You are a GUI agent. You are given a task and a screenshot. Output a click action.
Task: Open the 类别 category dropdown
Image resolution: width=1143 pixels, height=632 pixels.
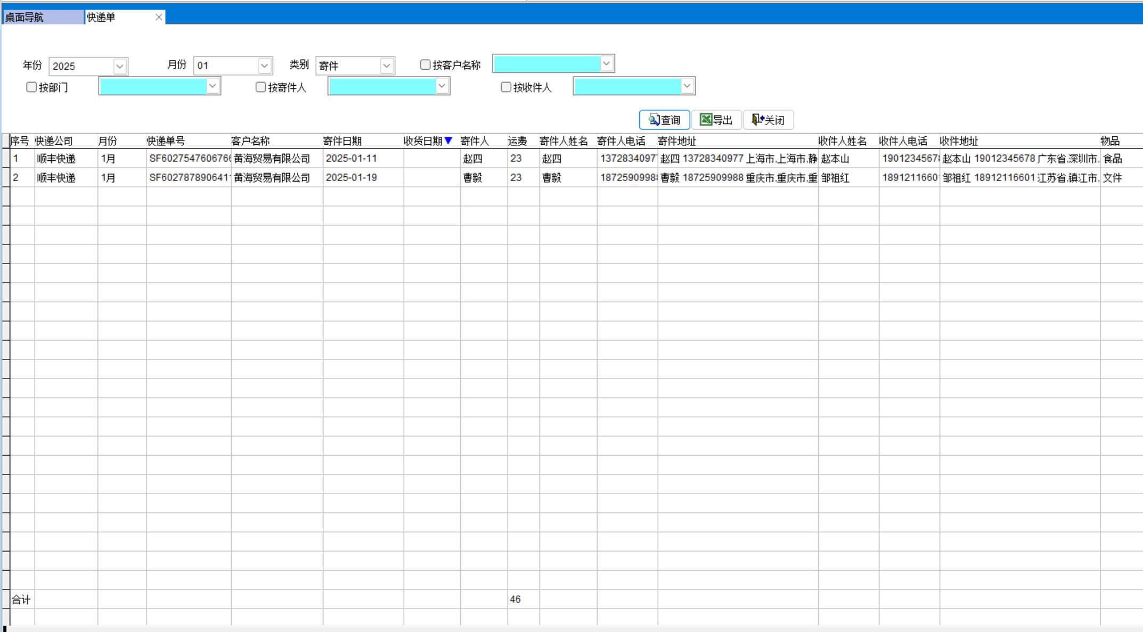pos(387,65)
